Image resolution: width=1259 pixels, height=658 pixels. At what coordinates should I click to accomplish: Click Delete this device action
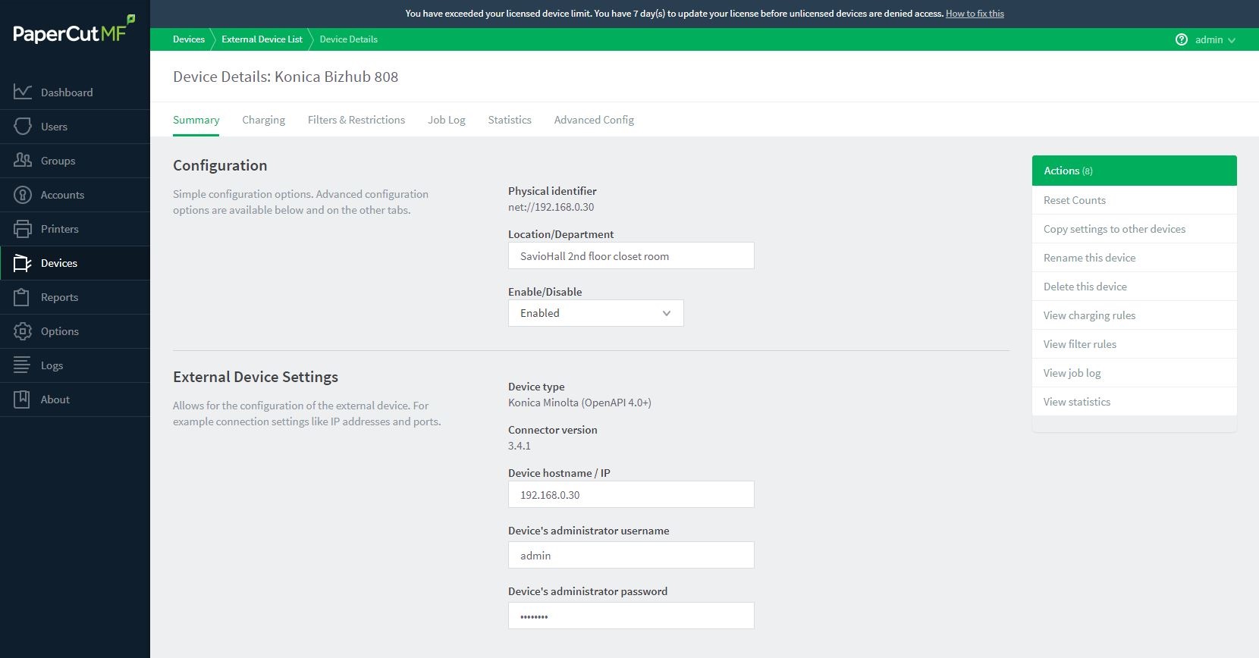pyautogui.click(x=1135, y=287)
